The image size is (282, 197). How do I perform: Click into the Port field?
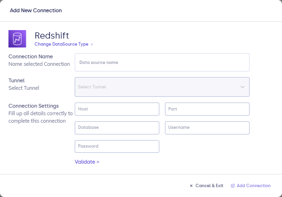207,109
